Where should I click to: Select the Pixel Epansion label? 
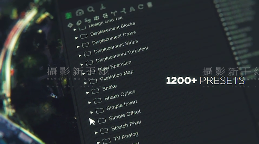[x=115, y=66]
